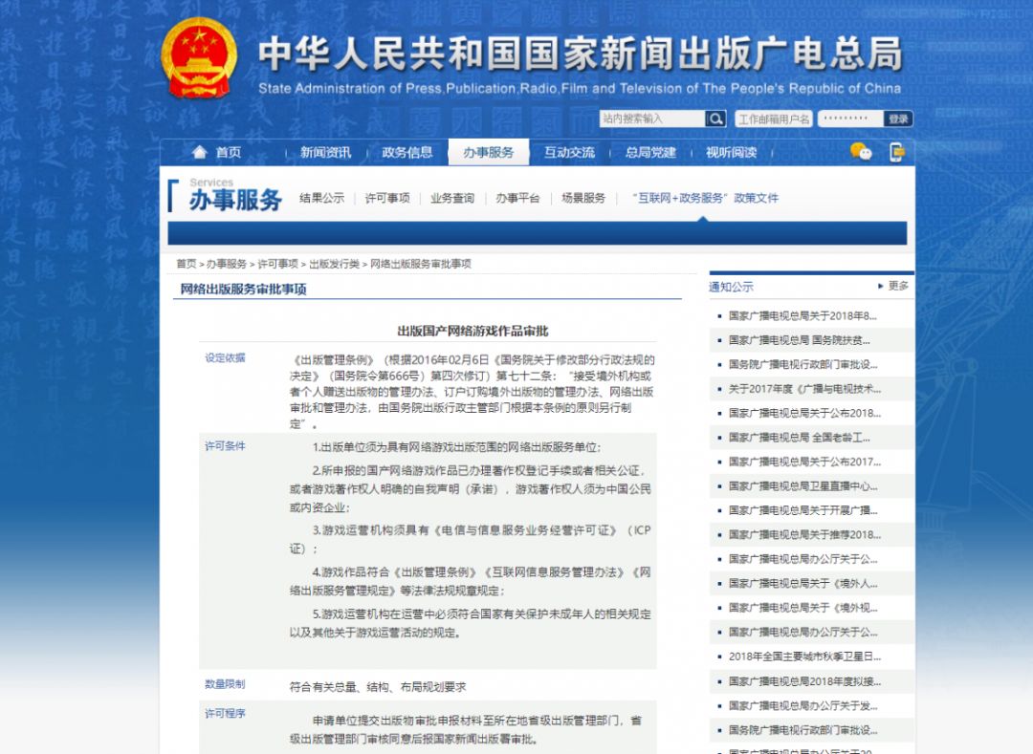Click the 通知公示 section arrow icon

[x=882, y=287]
